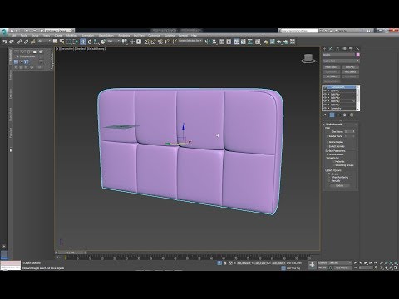Toggle Symmetry modifier eye icon
The image size is (399, 299).
(325, 109)
